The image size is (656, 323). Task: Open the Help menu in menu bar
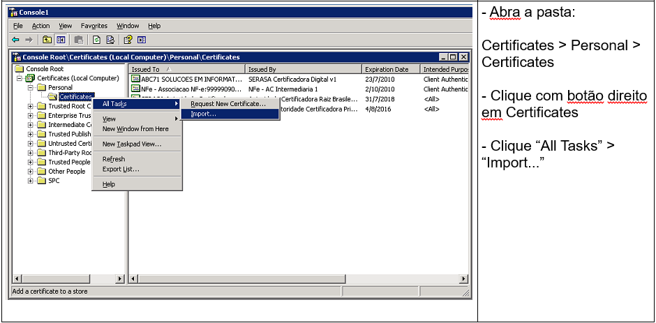(154, 26)
